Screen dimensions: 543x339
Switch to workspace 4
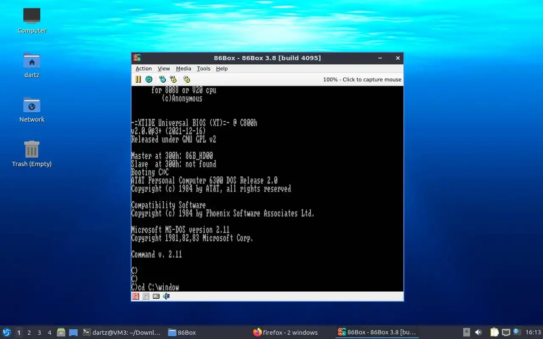tap(49, 333)
